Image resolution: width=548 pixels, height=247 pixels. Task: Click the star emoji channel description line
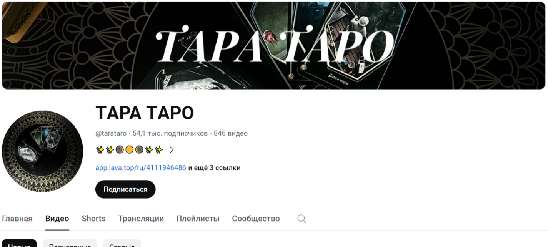click(130, 150)
